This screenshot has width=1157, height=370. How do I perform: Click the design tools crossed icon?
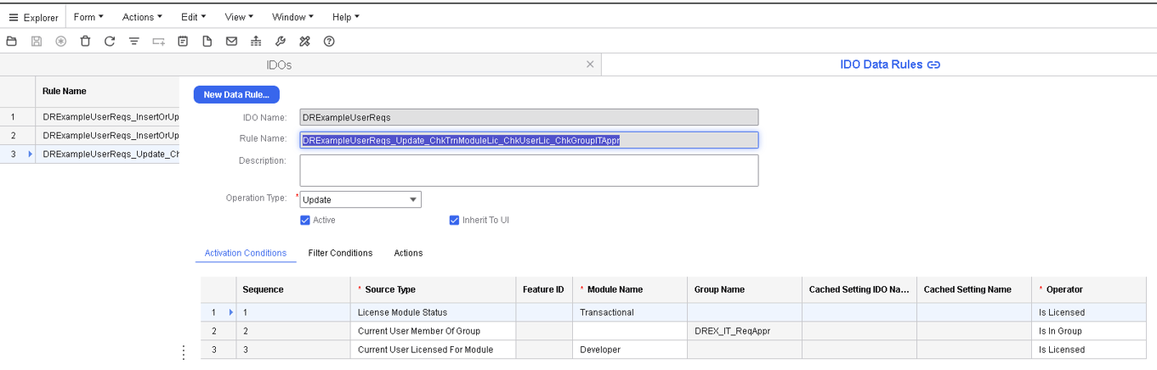304,42
